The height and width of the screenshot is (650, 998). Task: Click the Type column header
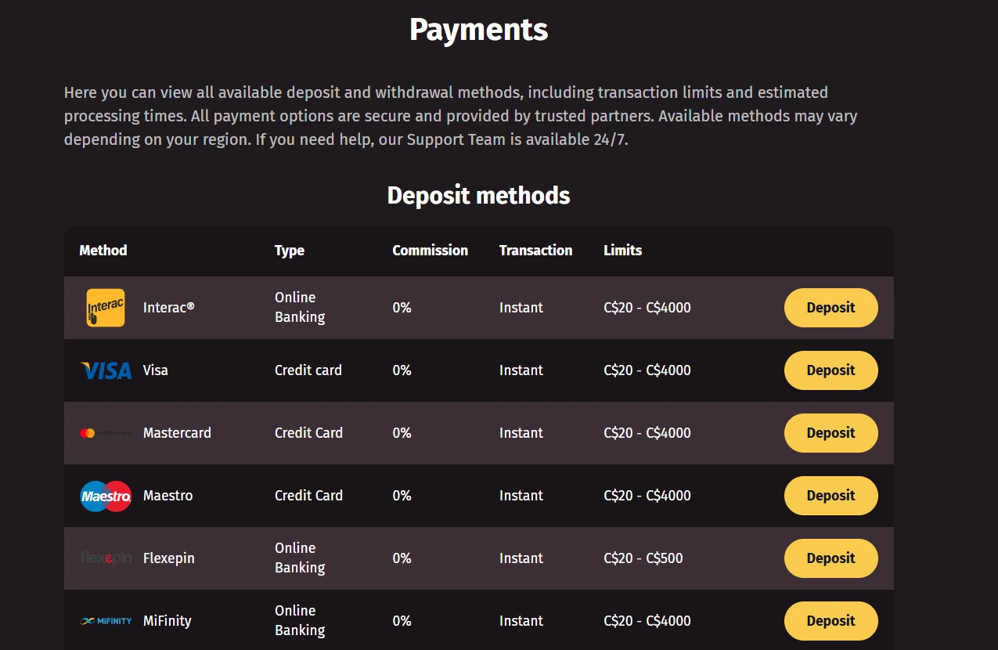[290, 251]
